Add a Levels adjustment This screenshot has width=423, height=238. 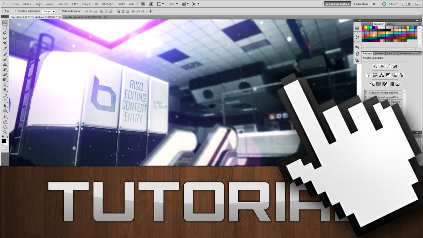[x=382, y=66]
